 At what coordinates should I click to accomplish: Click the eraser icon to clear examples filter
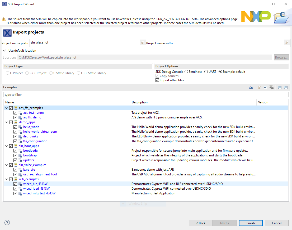(259, 88)
